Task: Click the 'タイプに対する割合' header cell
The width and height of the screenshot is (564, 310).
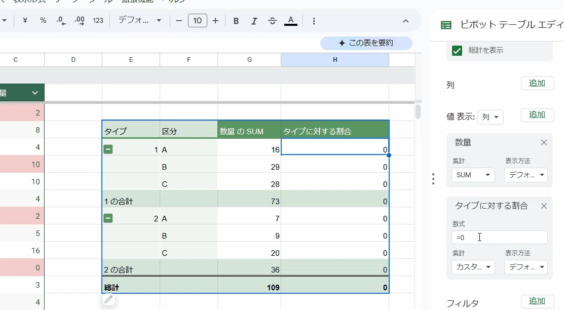Action: (x=335, y=130)
